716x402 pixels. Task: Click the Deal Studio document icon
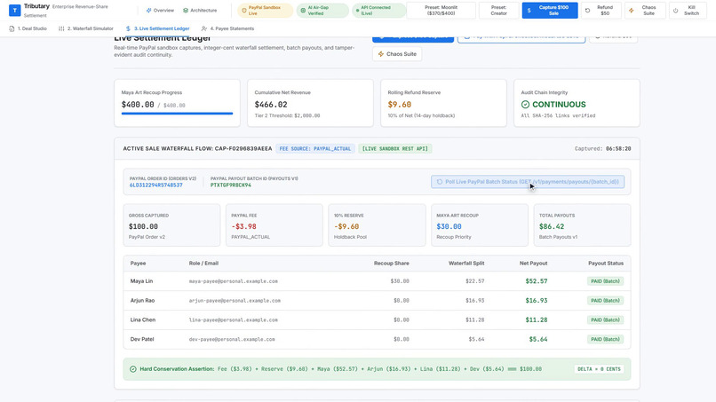coord(12,28)
